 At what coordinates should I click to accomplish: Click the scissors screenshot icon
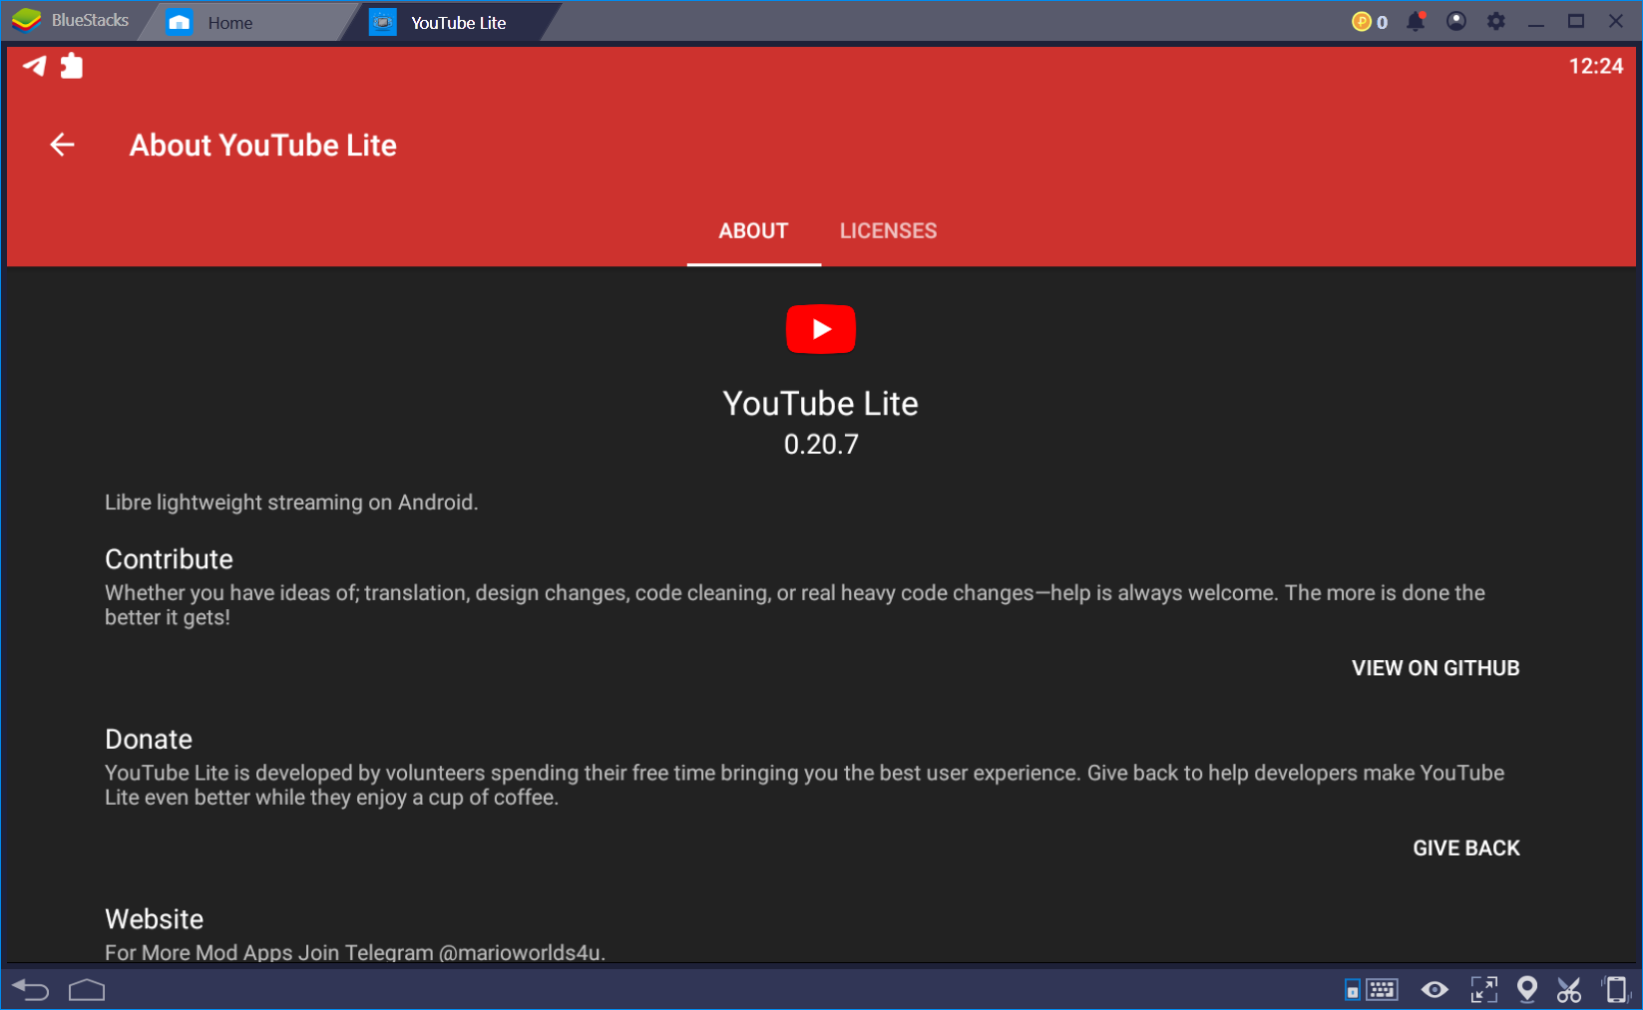click(x=1569, y=989)
